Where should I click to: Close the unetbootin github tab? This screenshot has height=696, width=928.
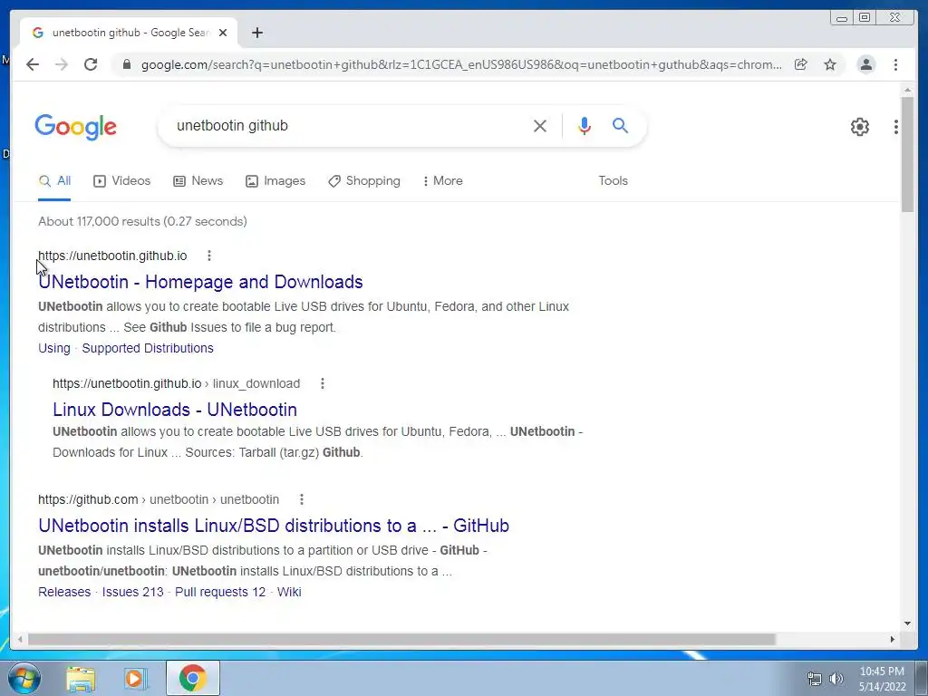223,33
